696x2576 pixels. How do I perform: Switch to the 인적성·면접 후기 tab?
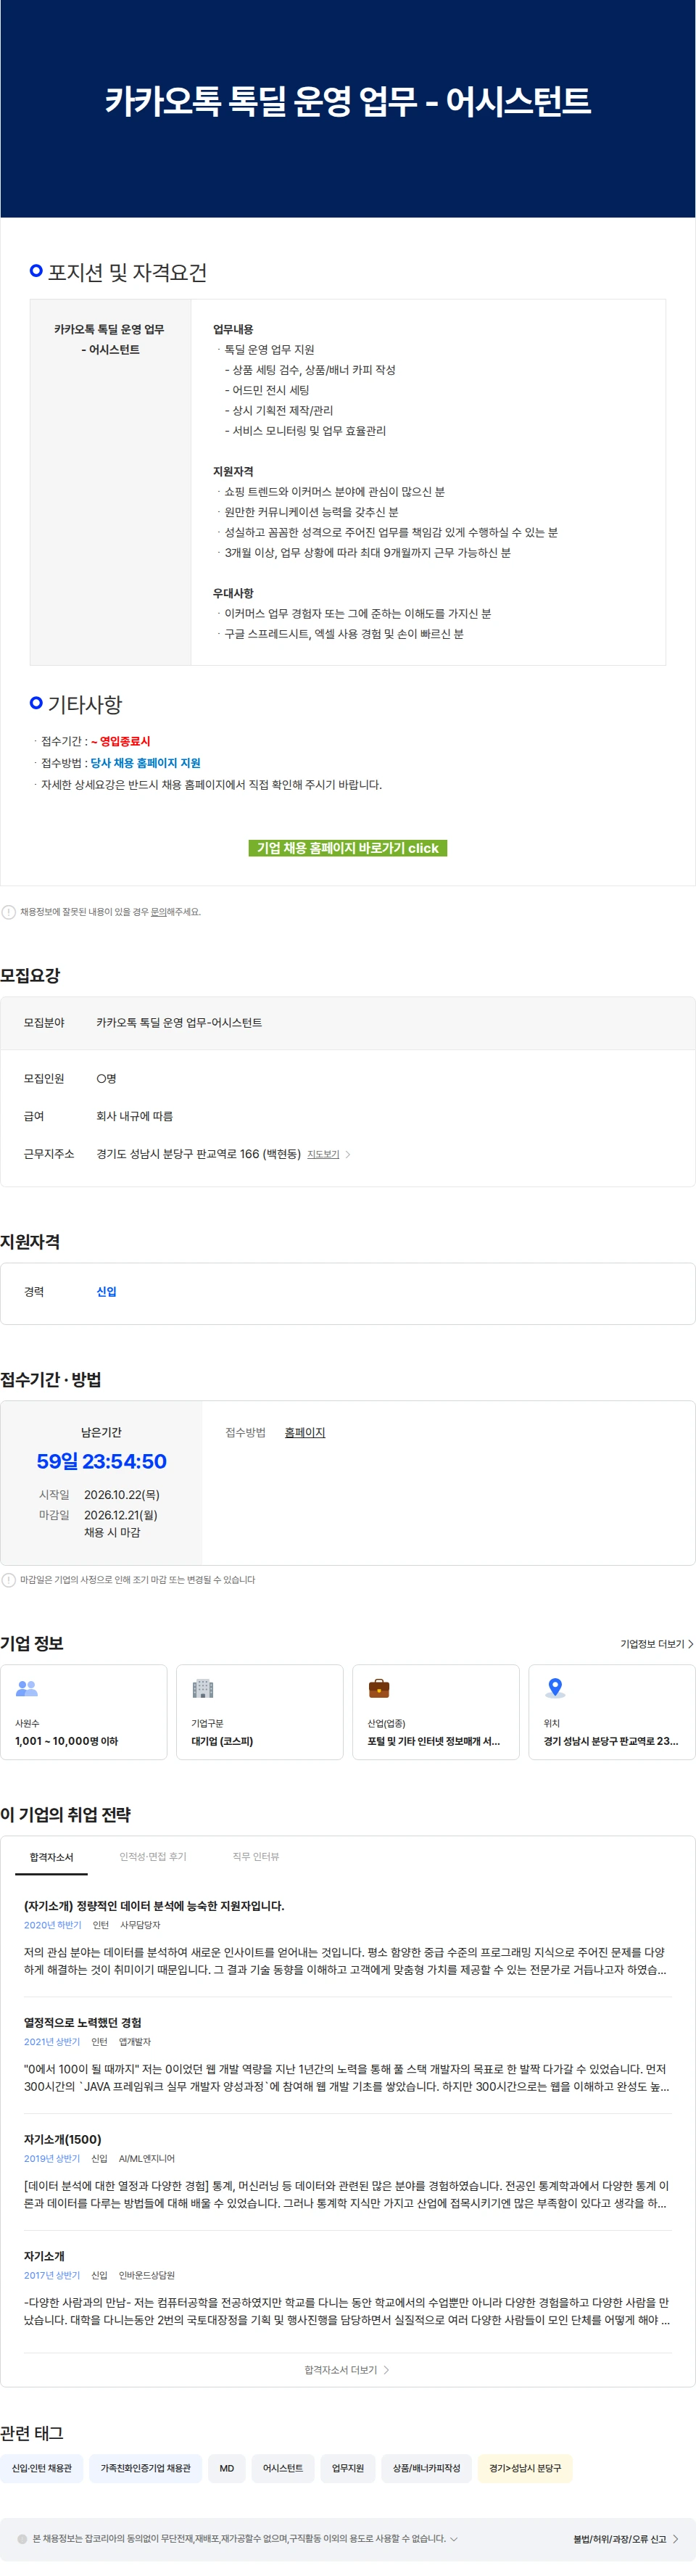coord(153,1856)
